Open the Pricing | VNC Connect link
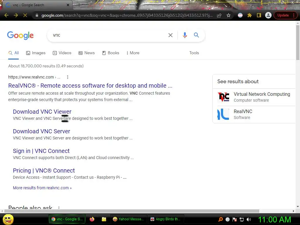 (44, 171)
